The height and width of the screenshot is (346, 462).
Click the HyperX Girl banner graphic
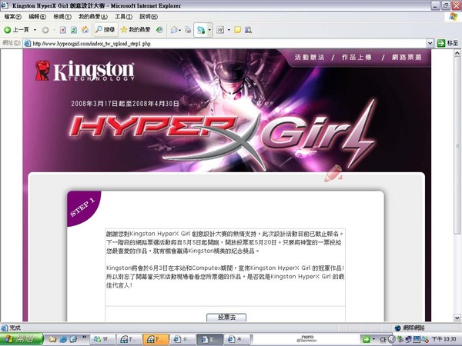tap(222, 136)
